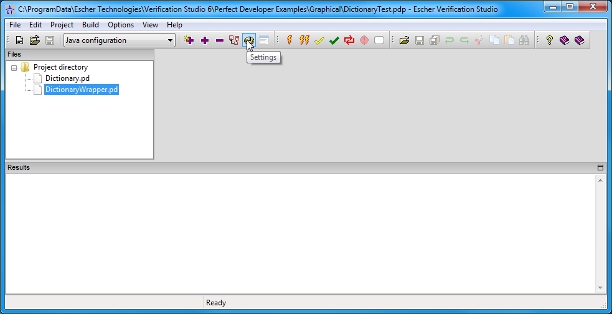Select DictionaryWrapper.pd in the file tree
The image size is (612, 314).
[x=81, y=90]
